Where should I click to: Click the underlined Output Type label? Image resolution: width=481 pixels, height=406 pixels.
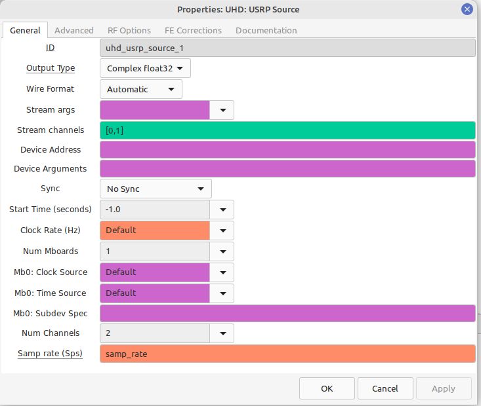(x=51, y=68)
